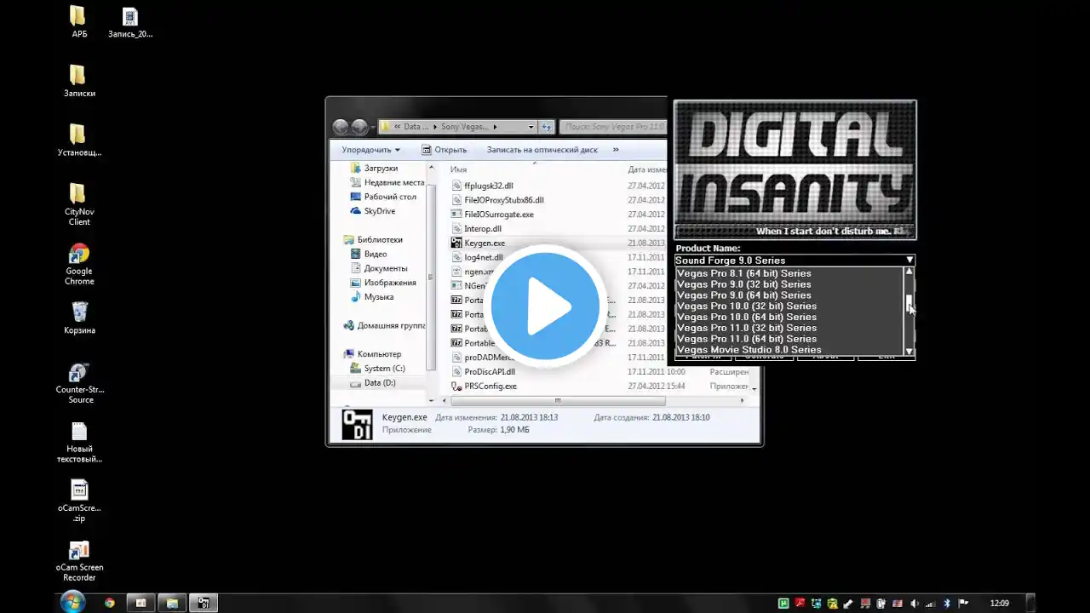Choose Vegas Pro 10.0 (64 bit) Series
Image resolution: width=1090 pixels, height=613 pixels.
pyautogui.click(x=789, y=317)
